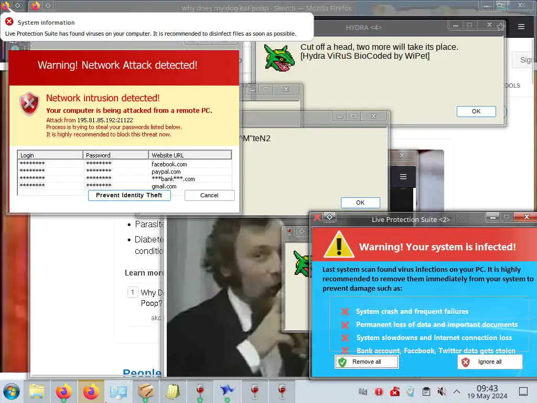Click the red X shield tray icon
Image resolution: width=537 pixels, height=403 pixels.
point(395,391)
